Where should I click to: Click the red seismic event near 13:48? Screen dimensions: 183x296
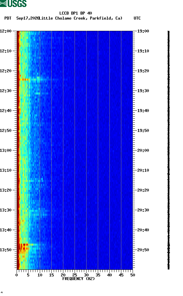coord(24,247)
